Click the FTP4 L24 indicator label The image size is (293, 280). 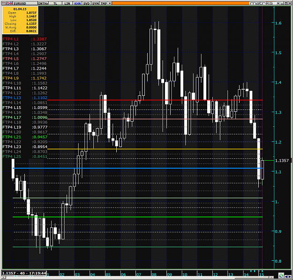point(12,152)
